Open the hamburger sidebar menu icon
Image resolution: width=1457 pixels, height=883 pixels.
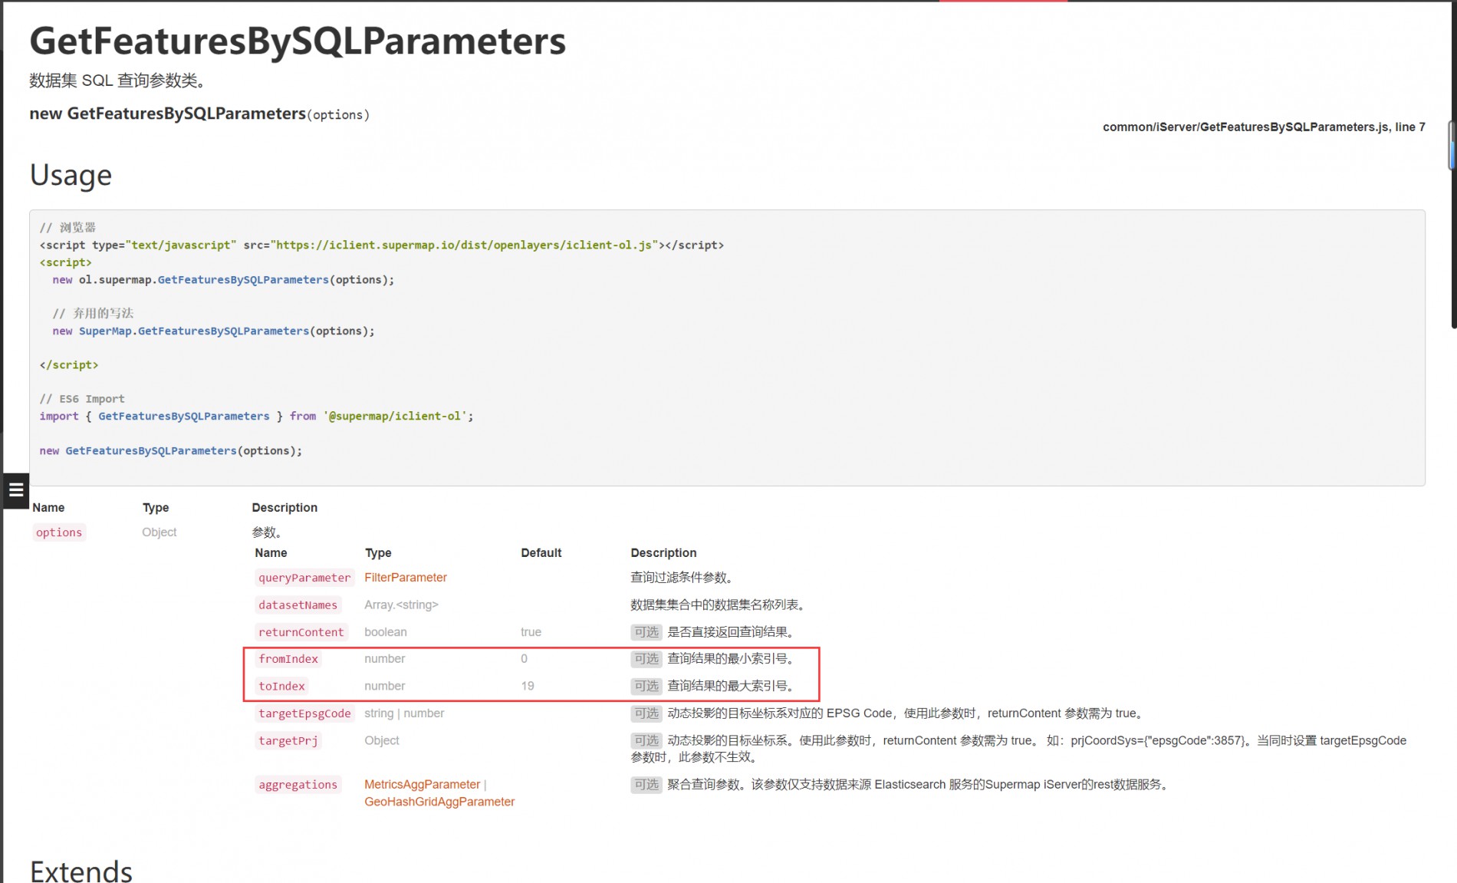15,490
